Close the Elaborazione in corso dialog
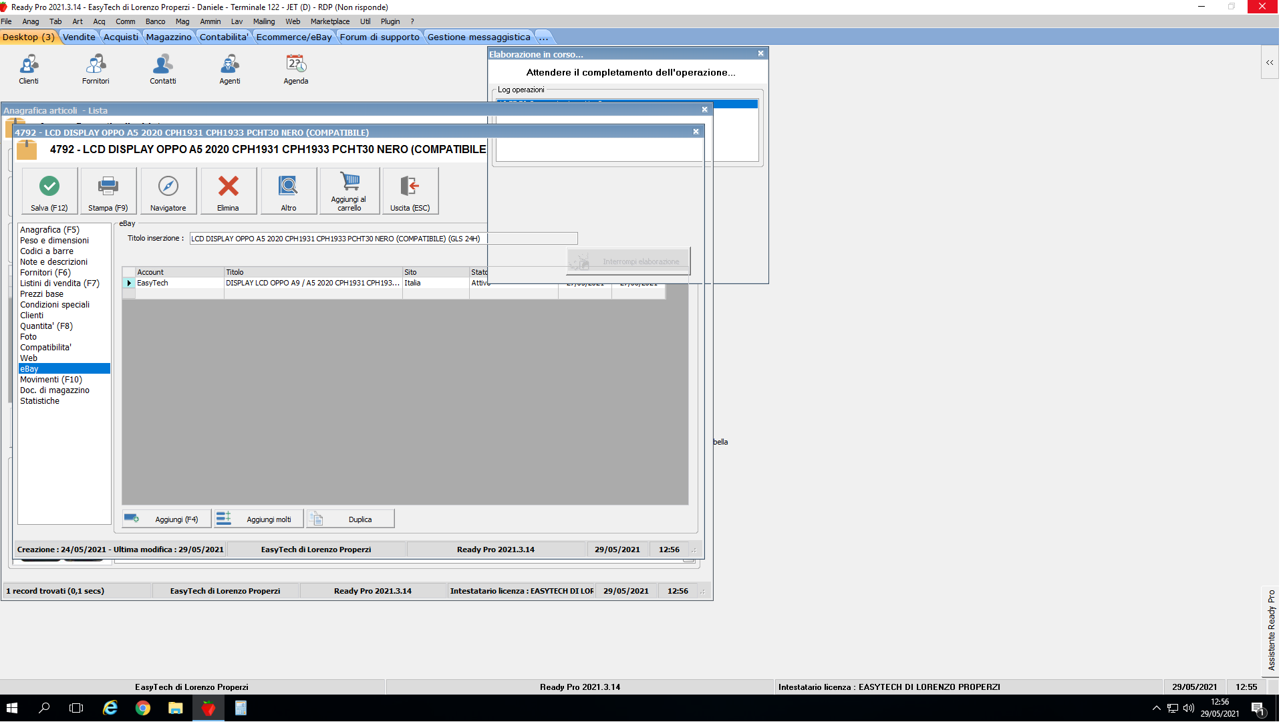The image size is (1283, 722). (x=760, y=53)
